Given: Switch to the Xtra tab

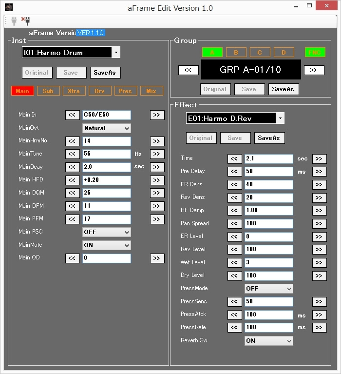Looking at the screenshot, I should click(74, 91).
